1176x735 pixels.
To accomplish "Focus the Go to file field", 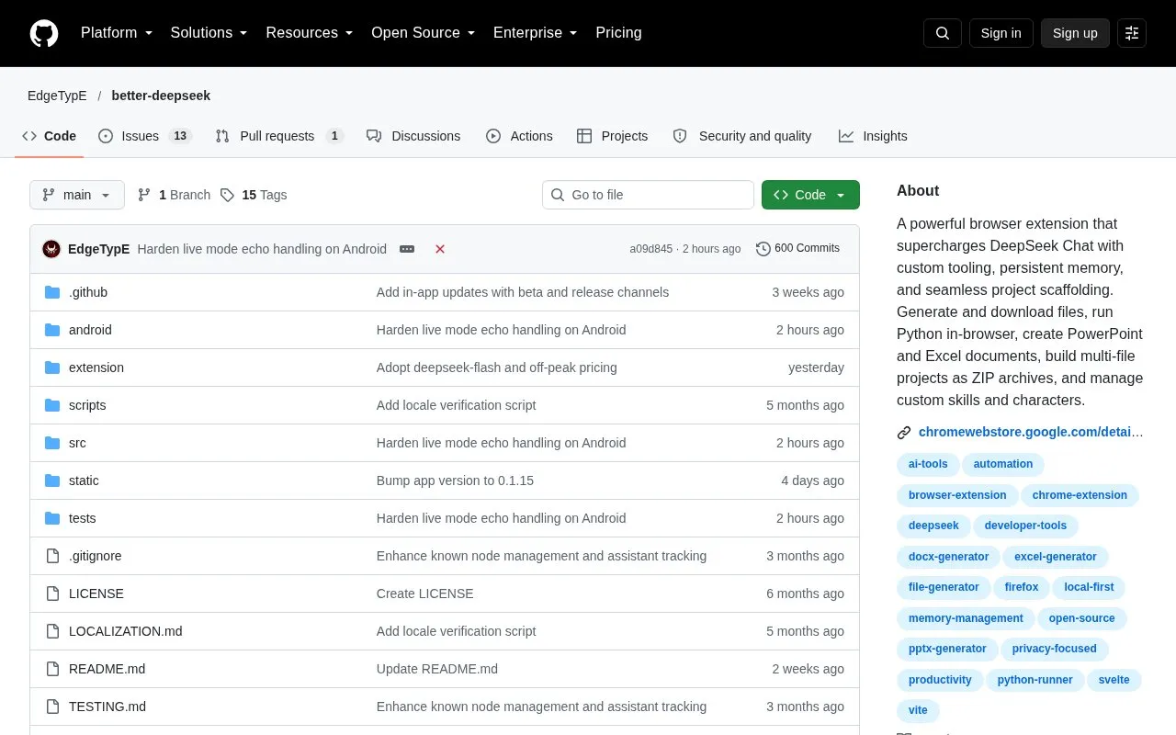I will 648,195.
